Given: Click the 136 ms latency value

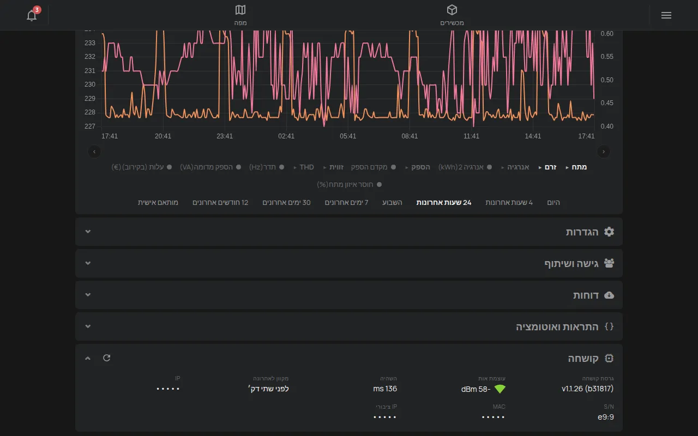Looking at the screenshot, I should (x=385, y=389).
